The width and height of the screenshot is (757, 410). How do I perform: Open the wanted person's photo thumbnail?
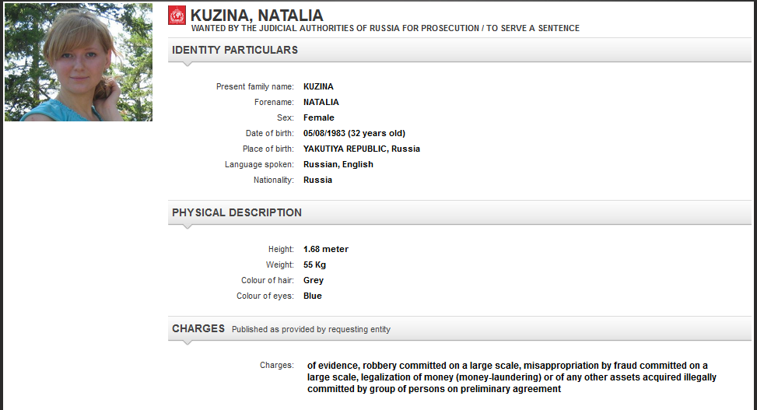79,64
